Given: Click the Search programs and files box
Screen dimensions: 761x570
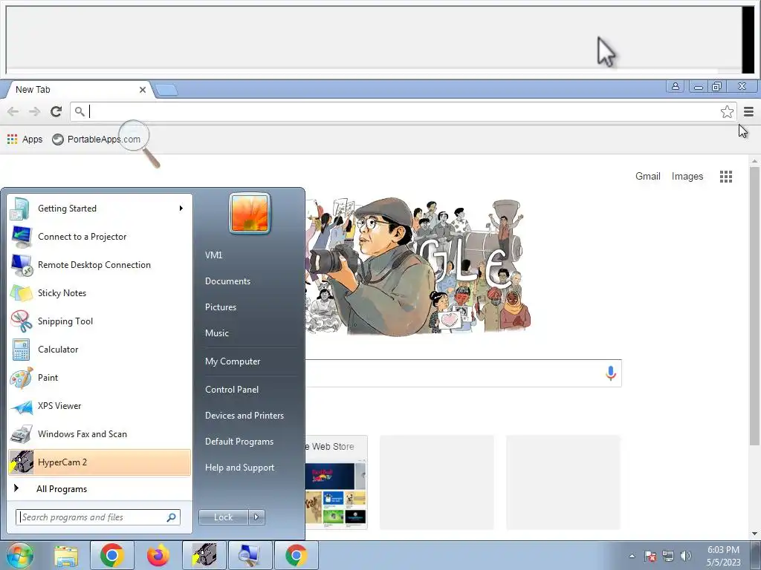Looking at the screenshot, I should (97, 517).
